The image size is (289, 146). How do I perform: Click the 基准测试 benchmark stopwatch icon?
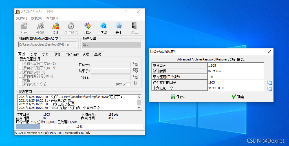tap(71, 26)
